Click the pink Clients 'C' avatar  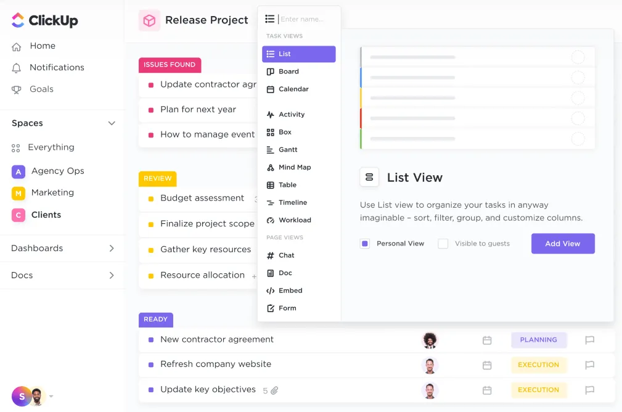coord(18,215)
